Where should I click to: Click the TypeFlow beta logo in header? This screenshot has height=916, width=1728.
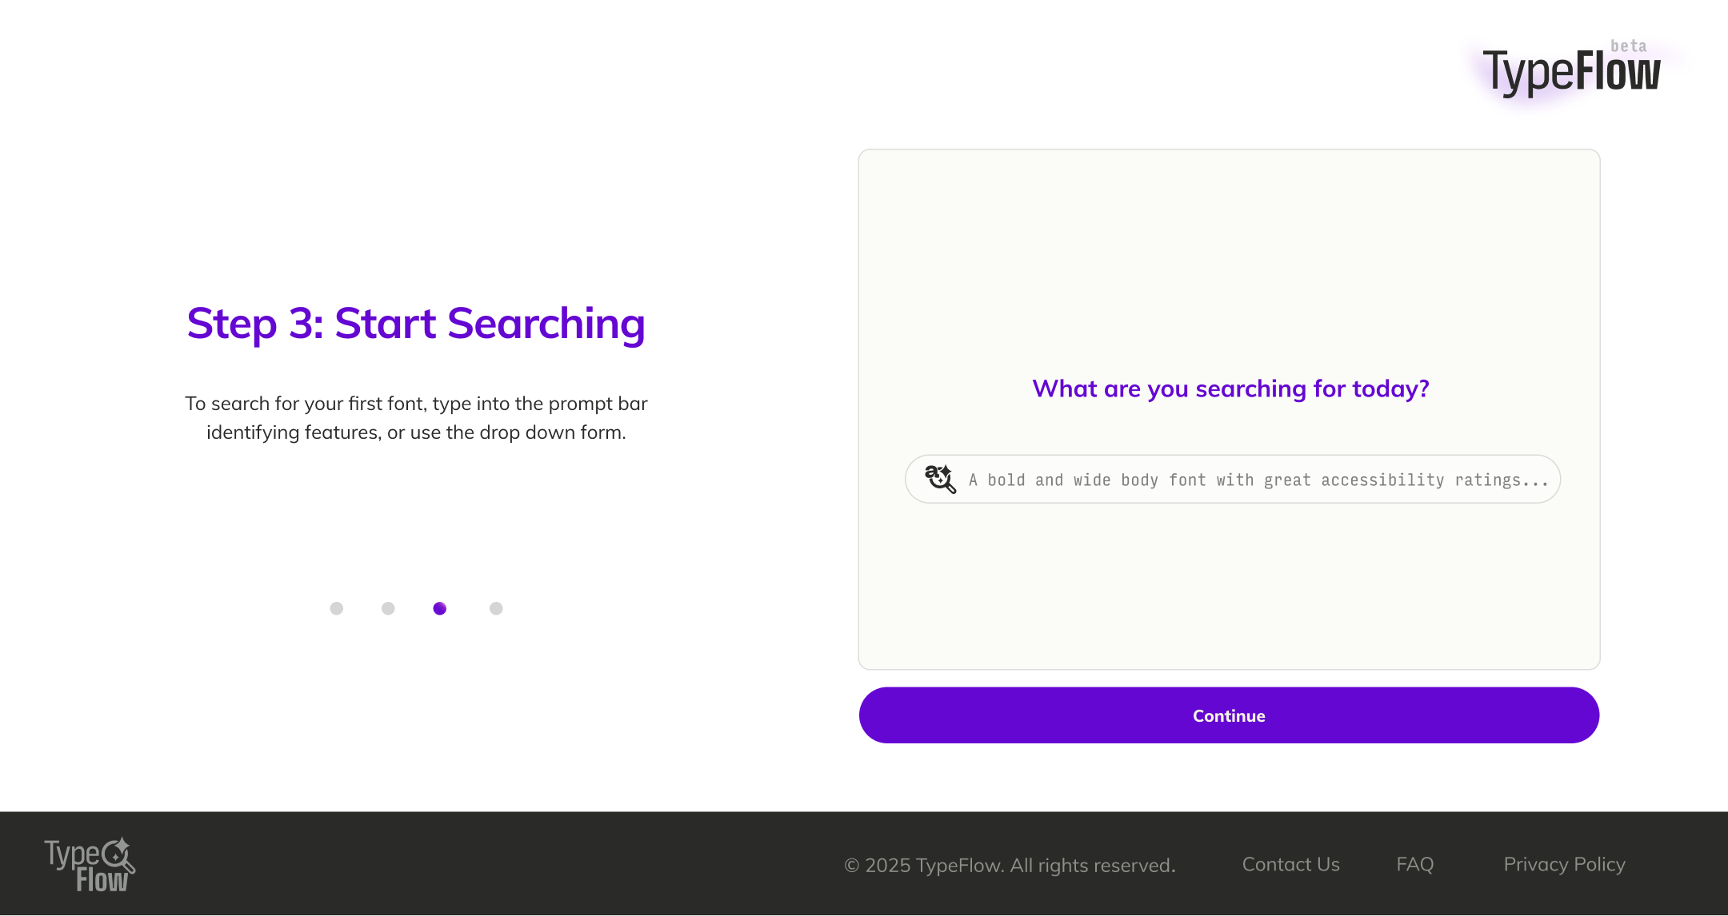click(x=1571, y=70)
